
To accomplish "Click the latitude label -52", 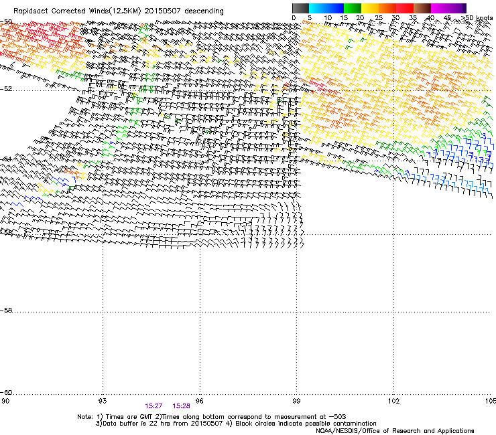I will (x=6, y=89).
